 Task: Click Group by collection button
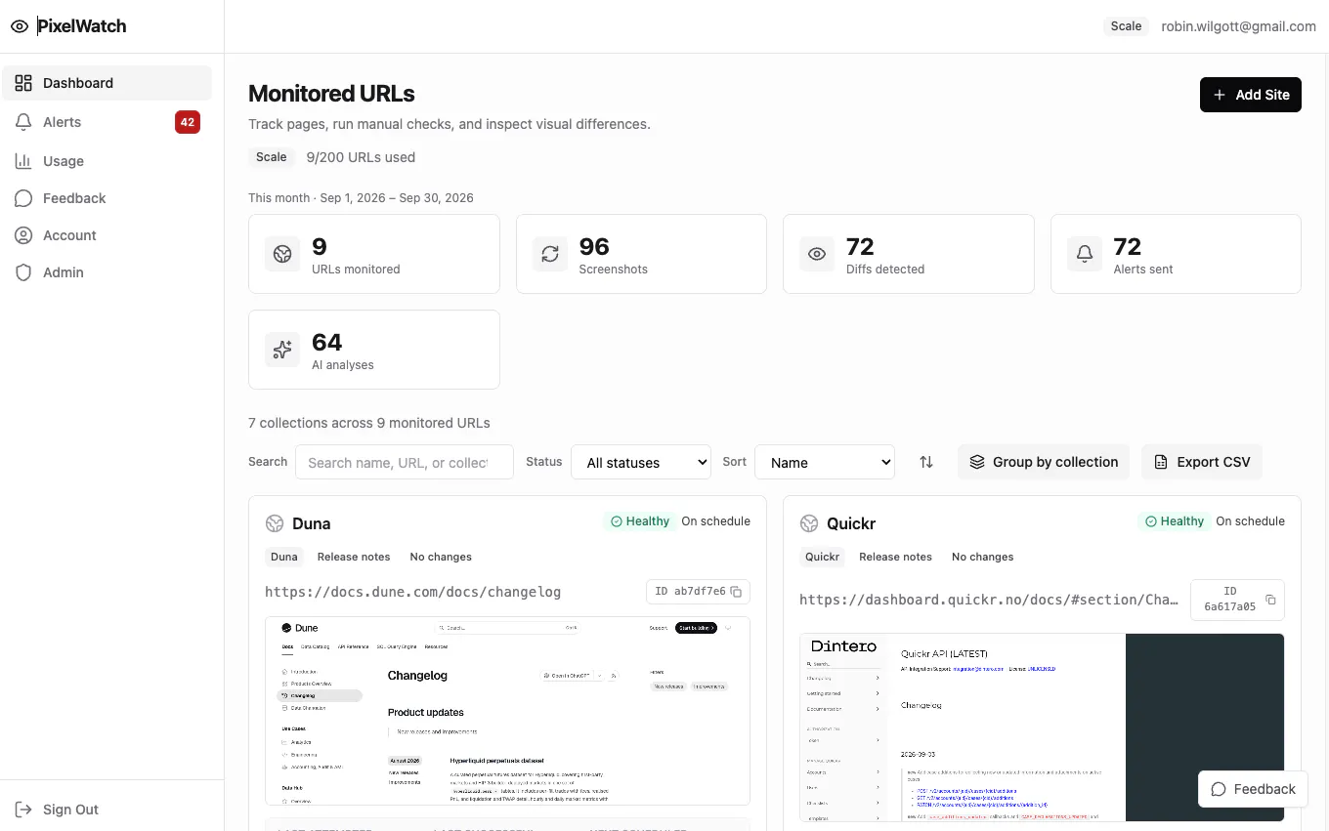pyautogui.click(x=1044, y=462)
